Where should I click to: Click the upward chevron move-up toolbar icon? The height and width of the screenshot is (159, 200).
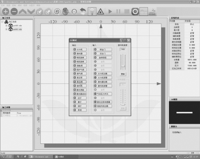pyautogui.click(x=23, y=11)
